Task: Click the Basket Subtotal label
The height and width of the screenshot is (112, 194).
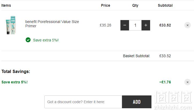Action: (x=136, y=56)
